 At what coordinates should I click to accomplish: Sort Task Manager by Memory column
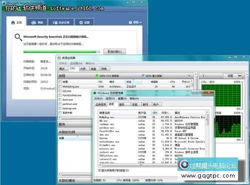(x=166, y=113)
